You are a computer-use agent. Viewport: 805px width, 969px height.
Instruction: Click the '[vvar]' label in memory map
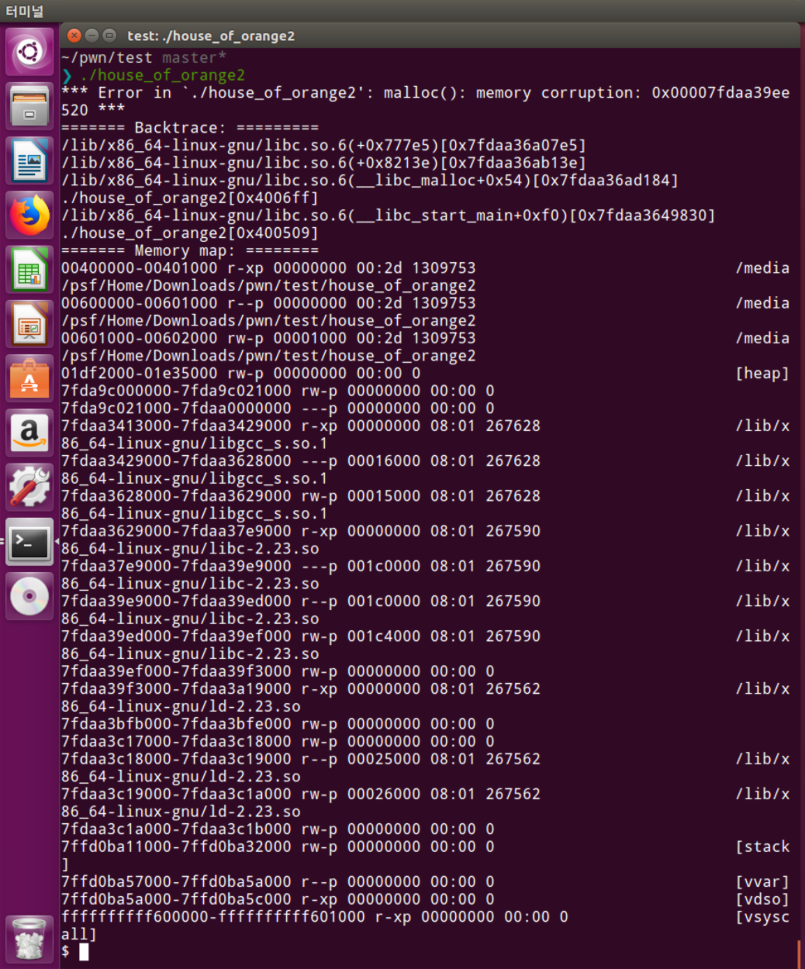pyautogui.click(x=762, y=882)
